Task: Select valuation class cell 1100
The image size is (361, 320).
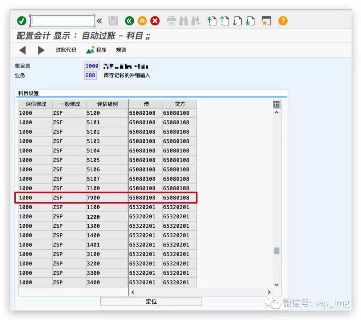Action: [107, 207]
